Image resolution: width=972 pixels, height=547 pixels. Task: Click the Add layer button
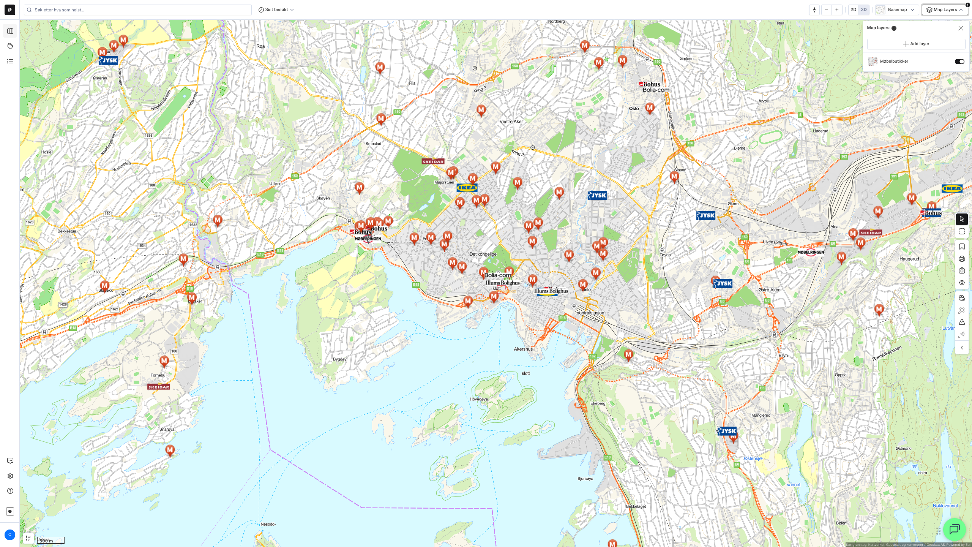tap(916, 44)
